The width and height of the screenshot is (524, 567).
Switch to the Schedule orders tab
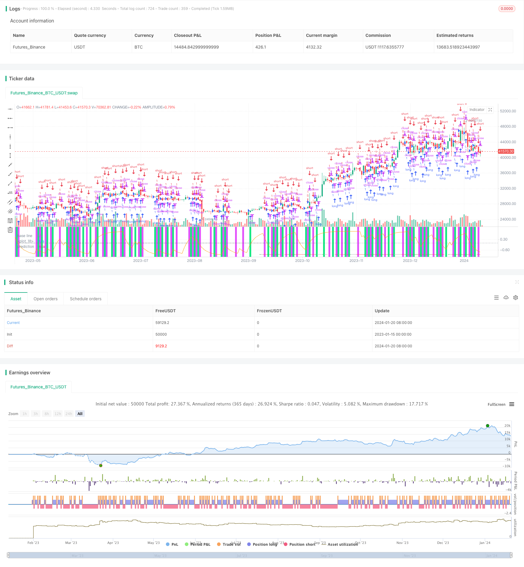click(86, 299)
